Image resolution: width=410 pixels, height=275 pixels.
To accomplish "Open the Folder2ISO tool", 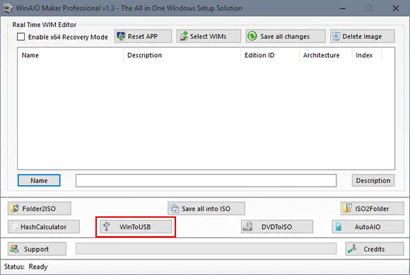I will pos(39,209).
